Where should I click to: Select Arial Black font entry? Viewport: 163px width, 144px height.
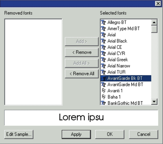coord(126,41)
